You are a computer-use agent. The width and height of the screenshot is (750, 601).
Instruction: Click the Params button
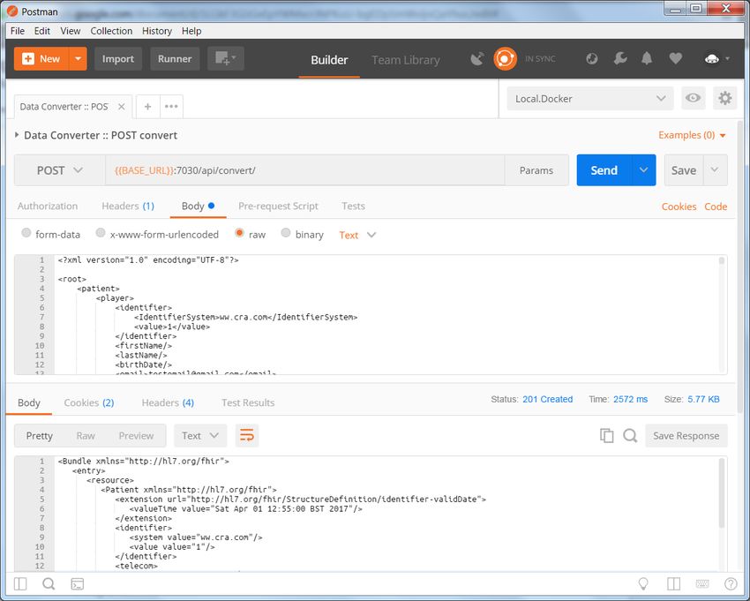[x=536, y=170]
